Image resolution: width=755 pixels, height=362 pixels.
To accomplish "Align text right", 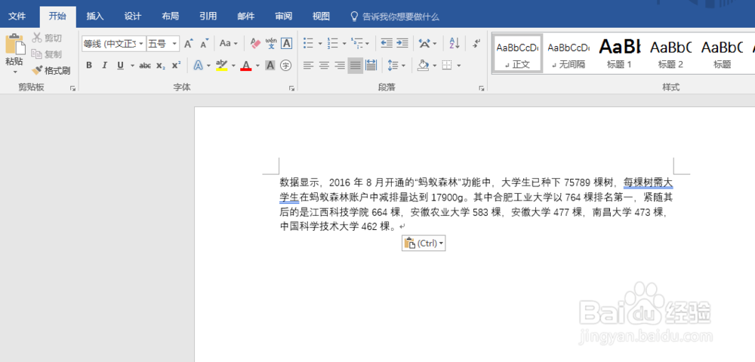I will 340,66.
